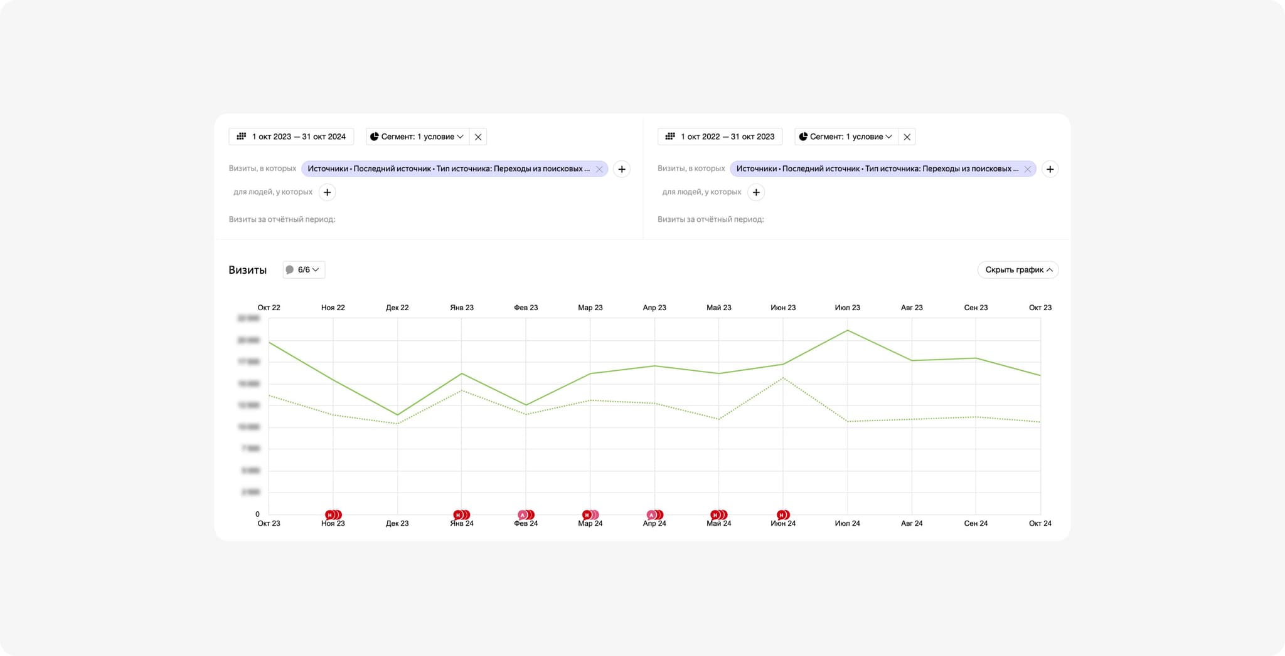Open the 6/6 annotations dropdown next to Визиты
The width and height of the screenshot is (1285, 656).
coord(304,270)
